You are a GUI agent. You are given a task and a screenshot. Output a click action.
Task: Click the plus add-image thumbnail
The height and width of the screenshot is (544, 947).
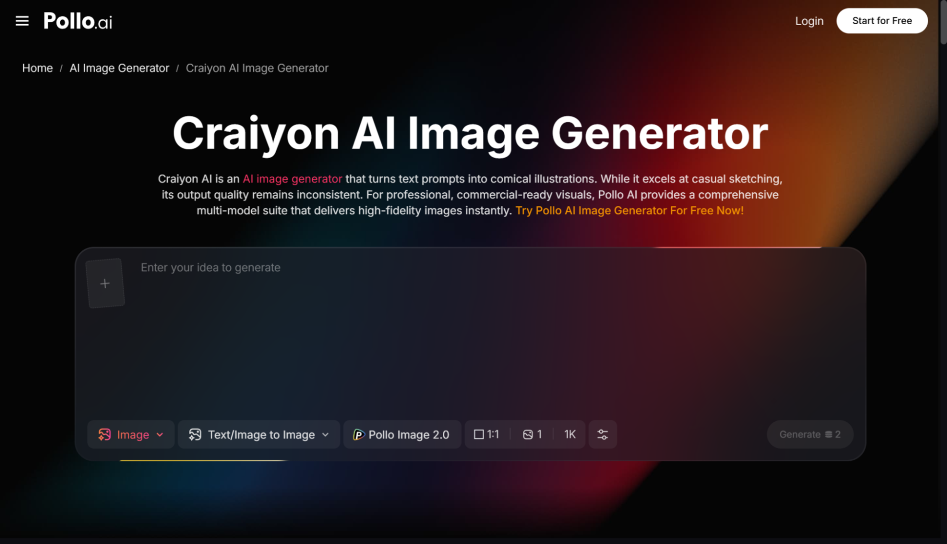[x=105, y=283]
